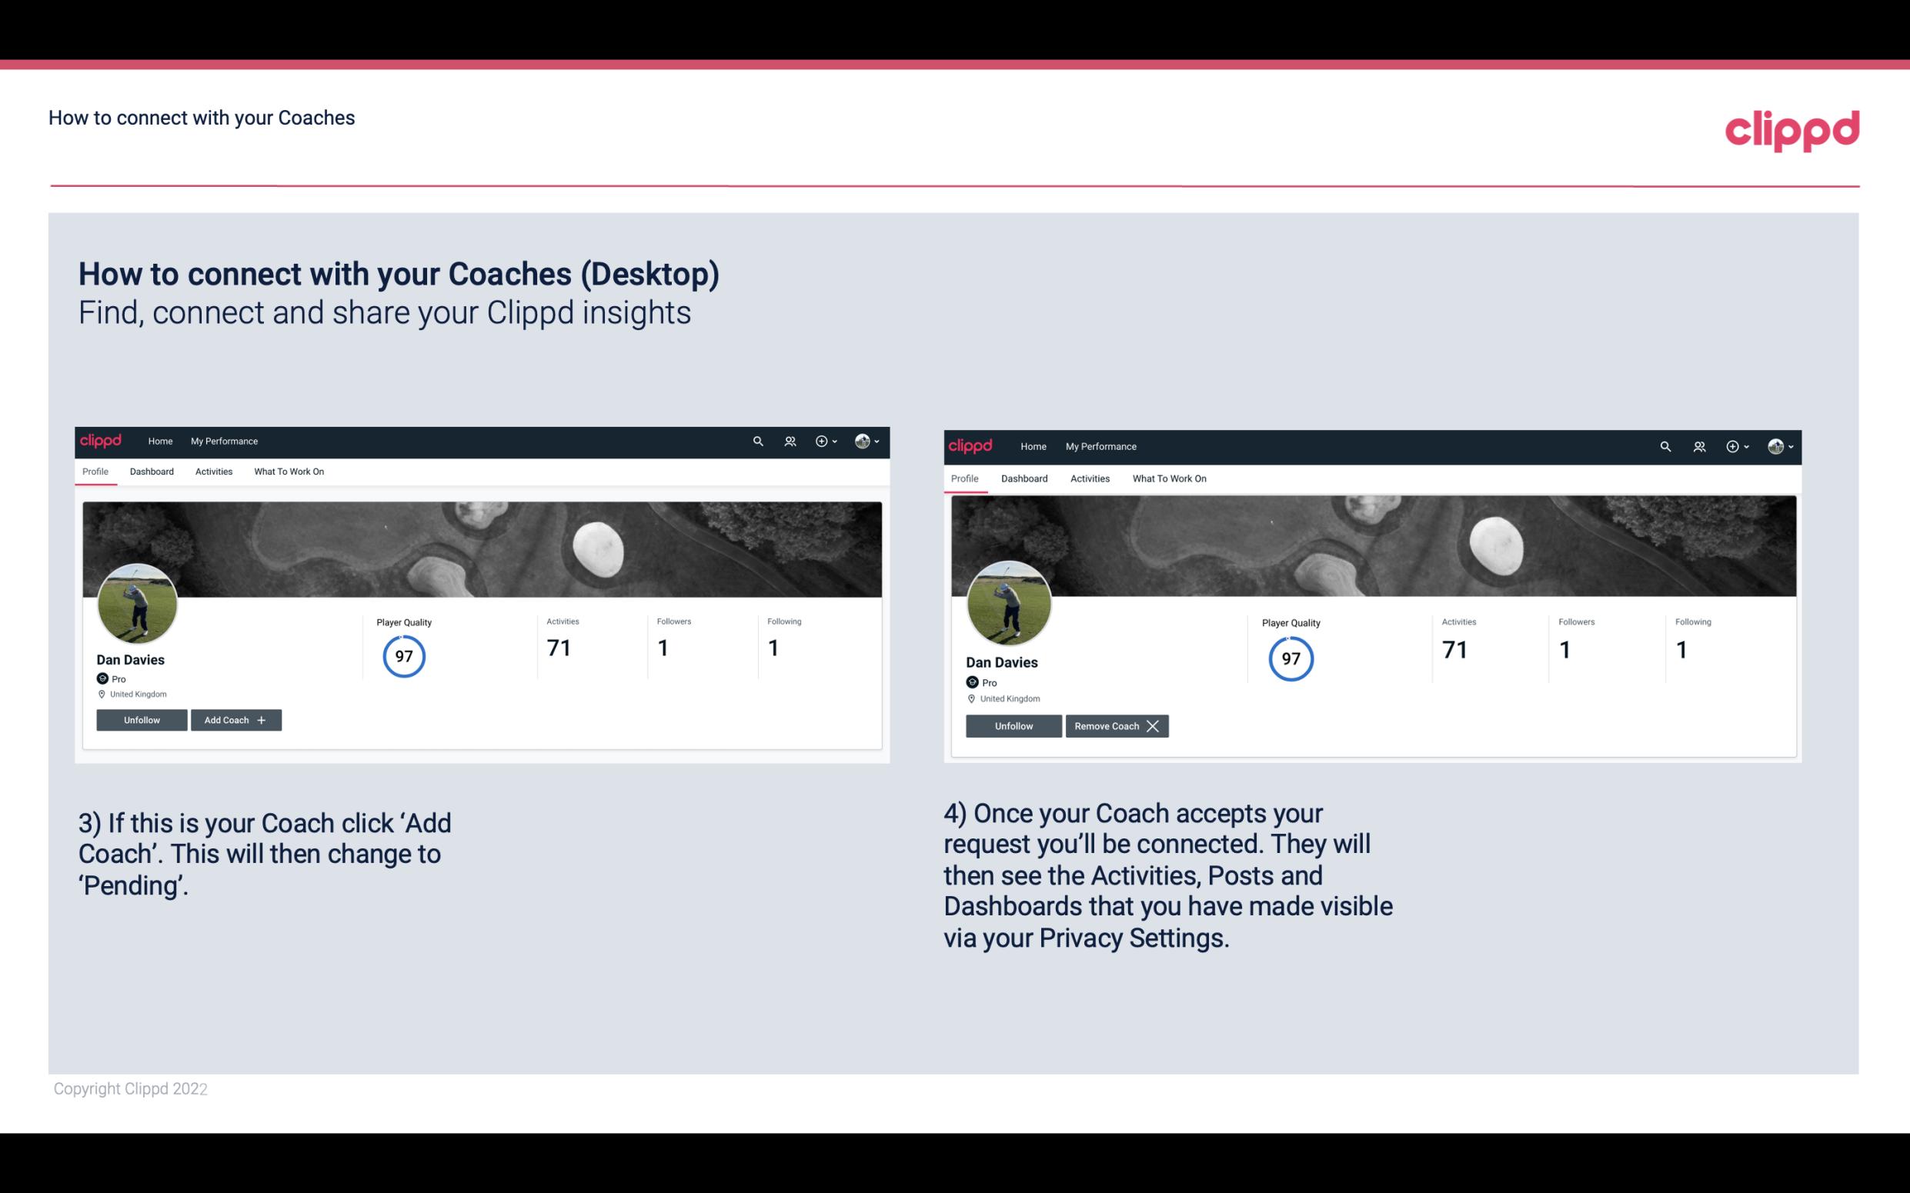This screenshot has height=1193, width=1910.
Task: Click the search icon in left dashboard
Action: pyautogui.click(x=759, y=440)
